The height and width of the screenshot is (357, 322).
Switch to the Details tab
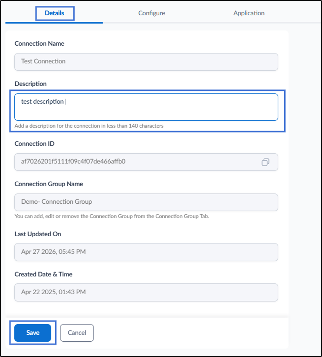click(x=54, y=13)
